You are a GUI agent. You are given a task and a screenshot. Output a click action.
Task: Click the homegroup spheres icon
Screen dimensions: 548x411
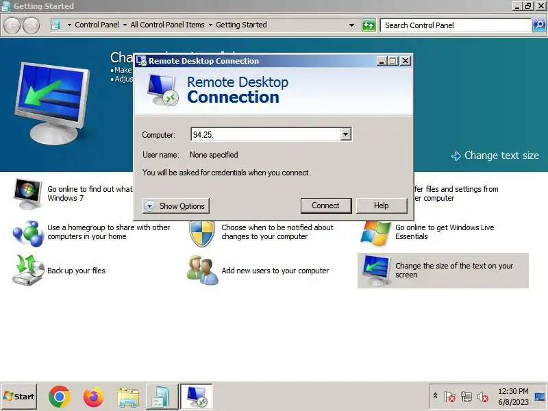(27, 233)
